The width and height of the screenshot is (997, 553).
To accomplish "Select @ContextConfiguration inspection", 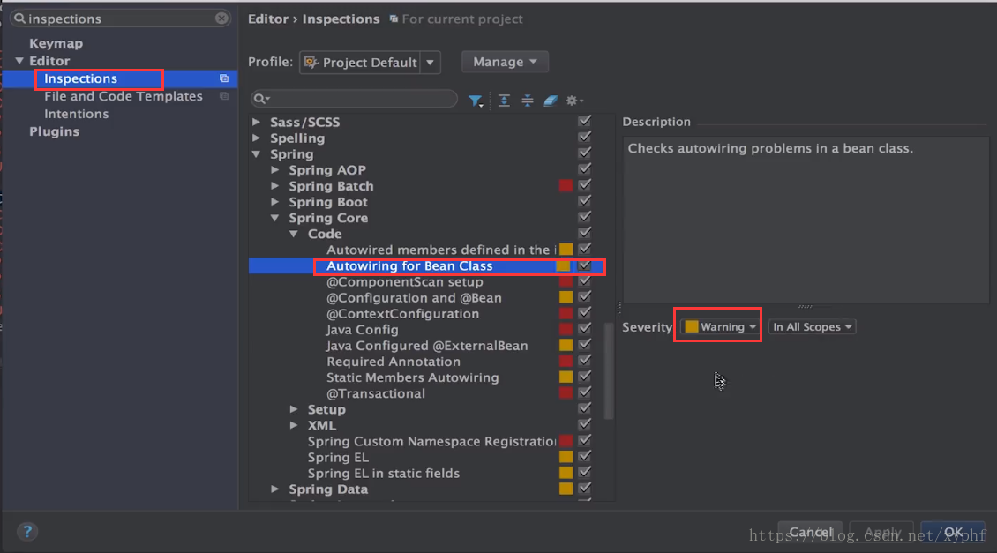I will (x=402, y=313).
